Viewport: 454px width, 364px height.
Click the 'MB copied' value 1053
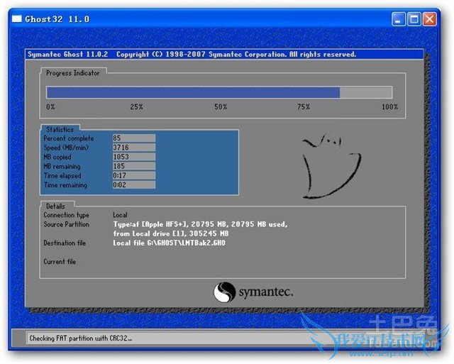pyautogui.click(x=134, y=157)
